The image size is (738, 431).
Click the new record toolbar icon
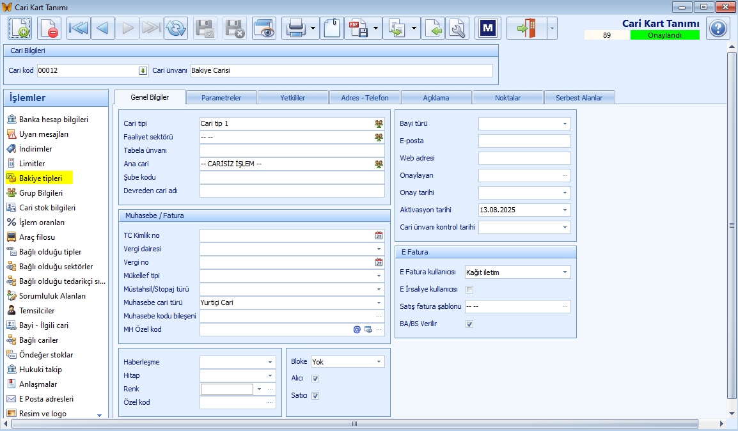tap(20, 28)
